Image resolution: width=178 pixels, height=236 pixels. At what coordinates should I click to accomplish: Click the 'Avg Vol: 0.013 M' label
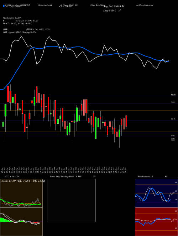[x=114, y=6]
